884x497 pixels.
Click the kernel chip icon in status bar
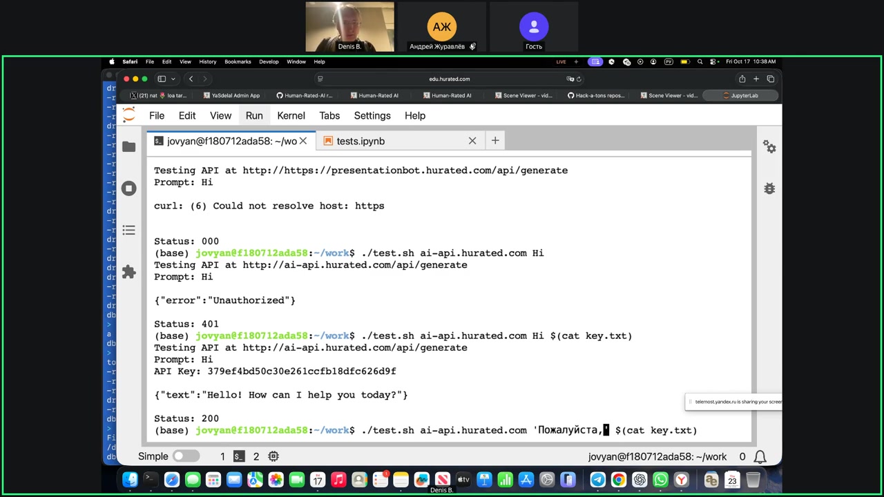coord(273,456)
